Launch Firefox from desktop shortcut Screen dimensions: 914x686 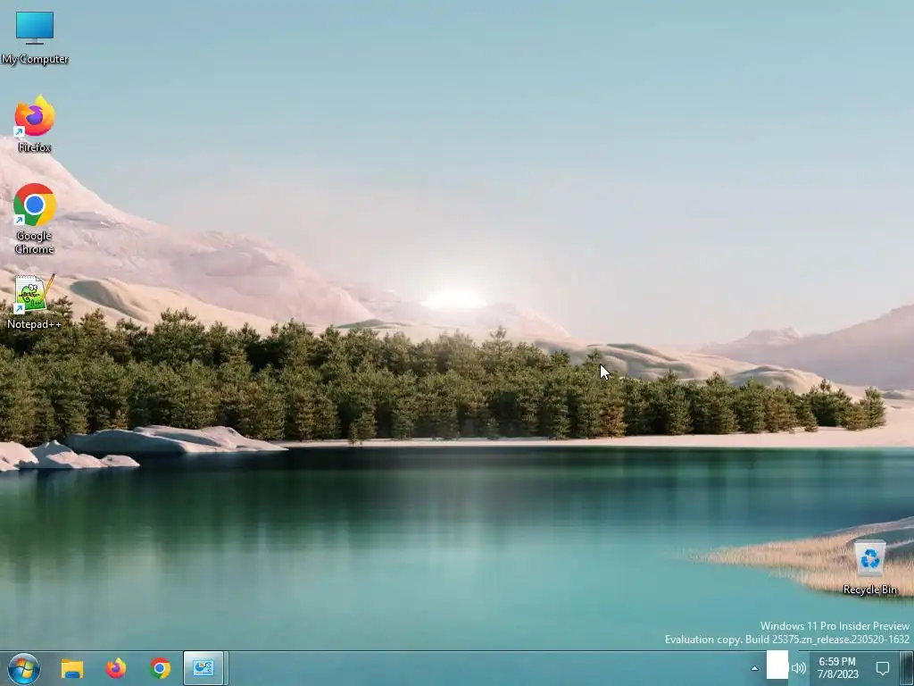(35, 123)
